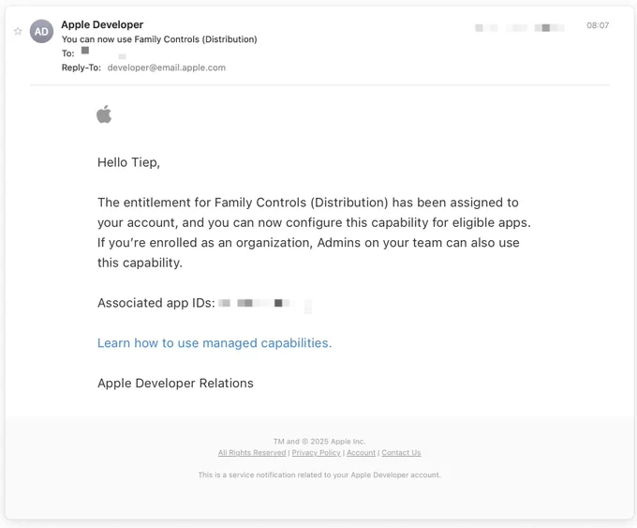Click the Hello Tiep greeting text
Viewport: 637px width, 528px height.
(x=128, y=162)
